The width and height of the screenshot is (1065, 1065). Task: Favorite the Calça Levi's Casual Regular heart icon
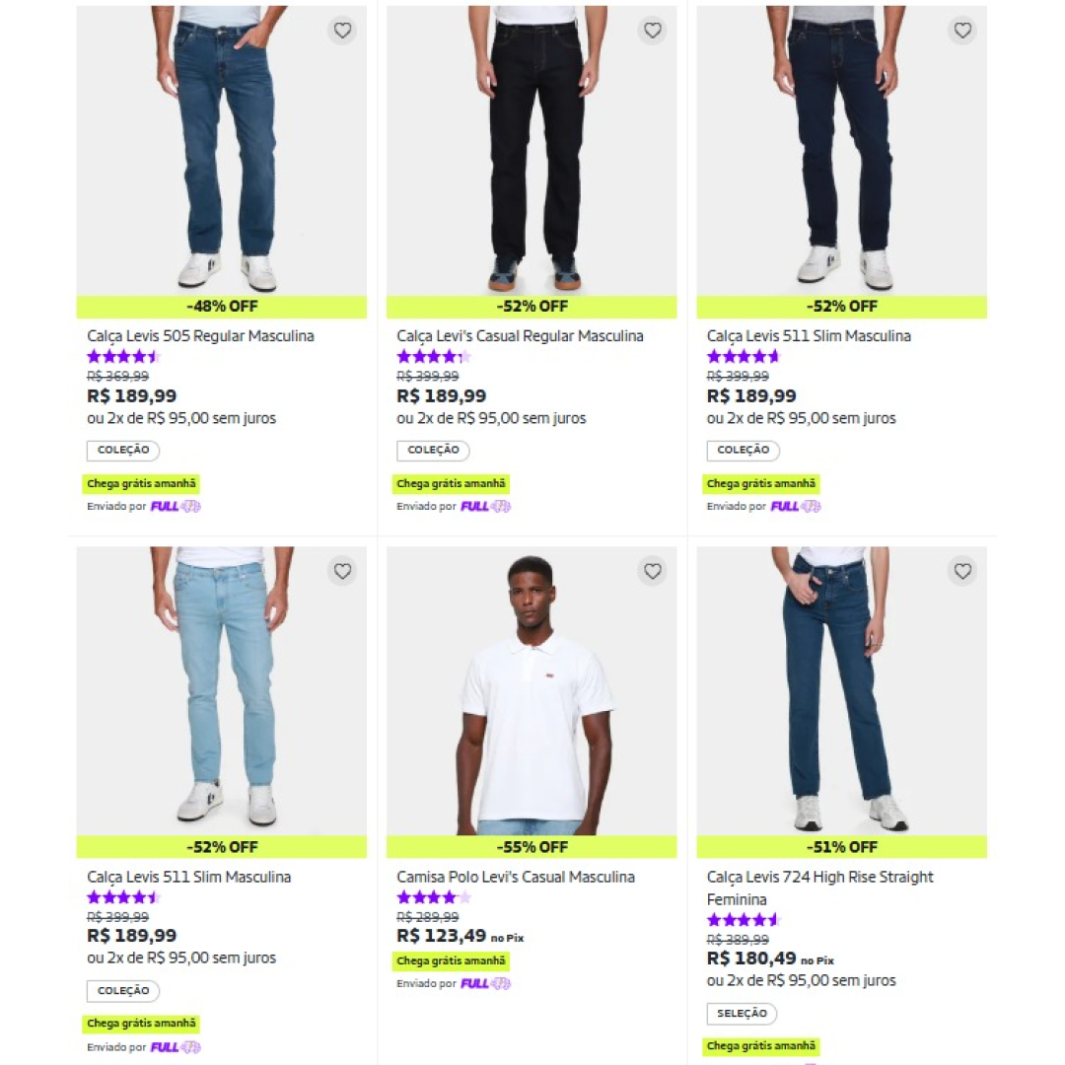coord(653,31)
